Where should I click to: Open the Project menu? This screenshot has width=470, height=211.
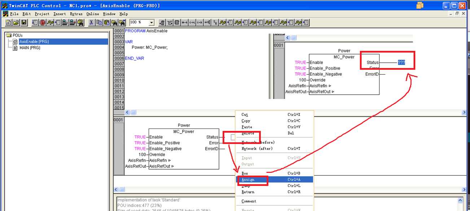[42, 14]
